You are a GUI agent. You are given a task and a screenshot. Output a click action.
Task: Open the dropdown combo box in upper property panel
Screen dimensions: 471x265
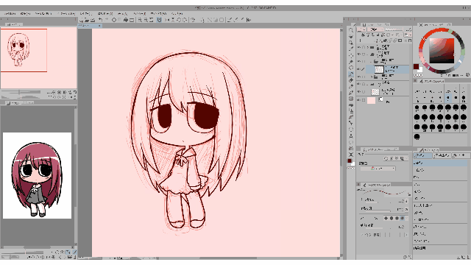click(378, 169)
